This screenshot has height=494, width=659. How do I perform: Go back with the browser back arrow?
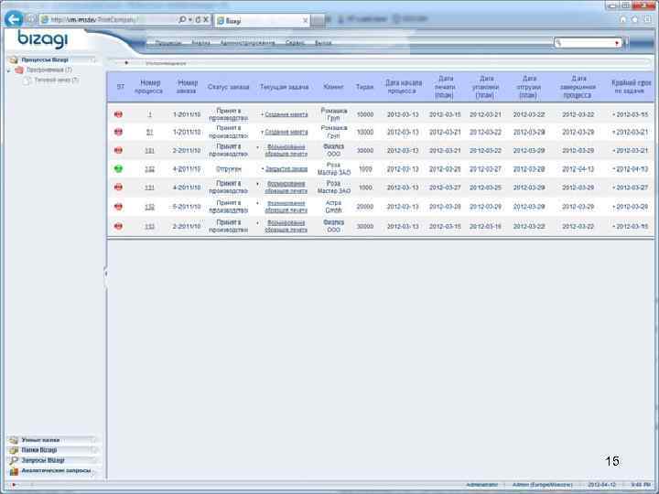click(x=14, y=19)
